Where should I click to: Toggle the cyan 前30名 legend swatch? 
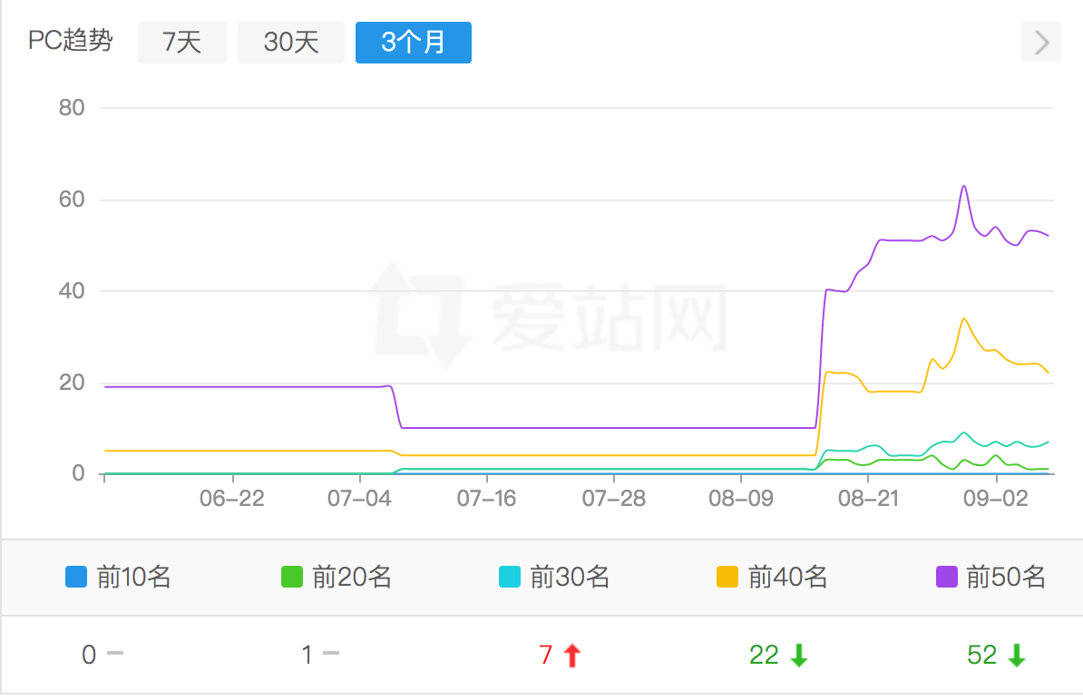coord(510,577)
